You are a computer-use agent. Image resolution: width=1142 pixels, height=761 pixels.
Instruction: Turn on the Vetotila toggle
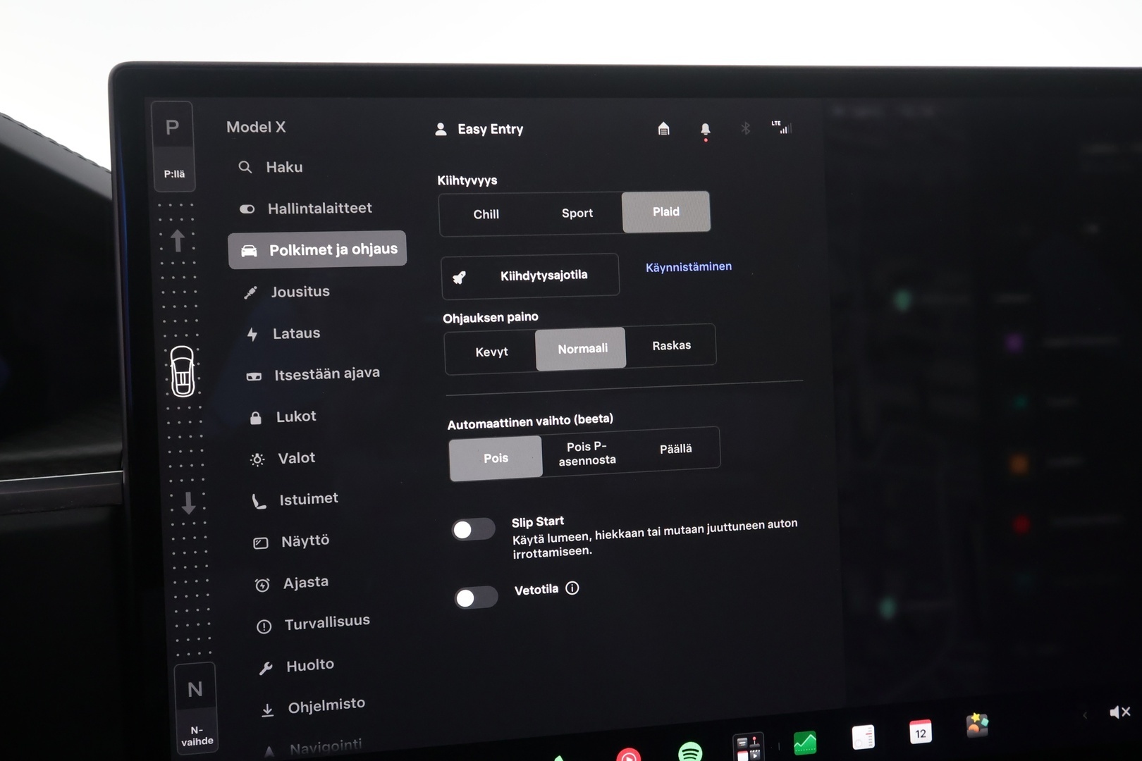click(477, 598)
